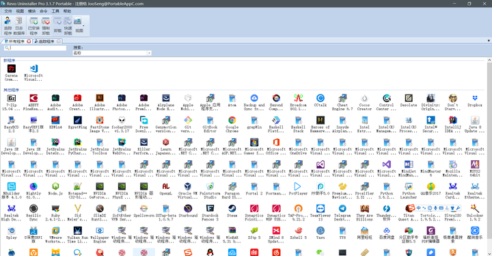The height and width of the screenshot is (256, 492).
Task: Open the 追踪程序 (Traced Programs) toolbar icon
Action: (8, 26)
